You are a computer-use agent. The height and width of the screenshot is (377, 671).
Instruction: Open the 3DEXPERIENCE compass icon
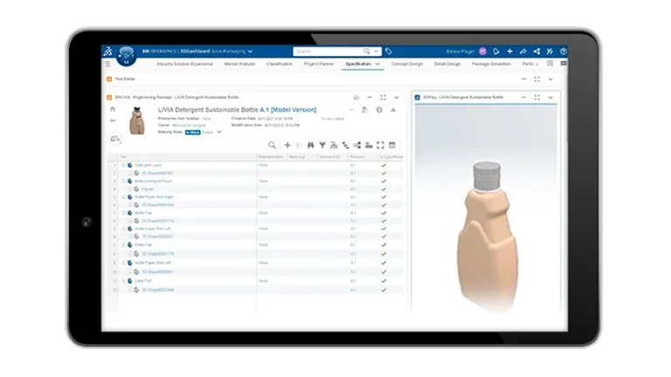click(126, 56)
